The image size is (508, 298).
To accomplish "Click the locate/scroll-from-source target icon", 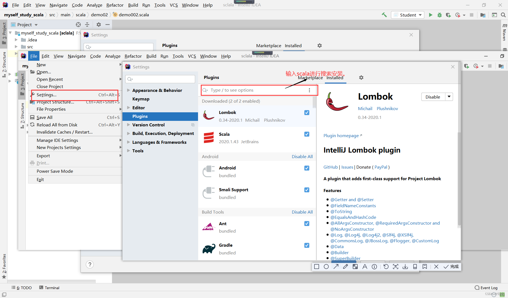I will pos(78,25).
